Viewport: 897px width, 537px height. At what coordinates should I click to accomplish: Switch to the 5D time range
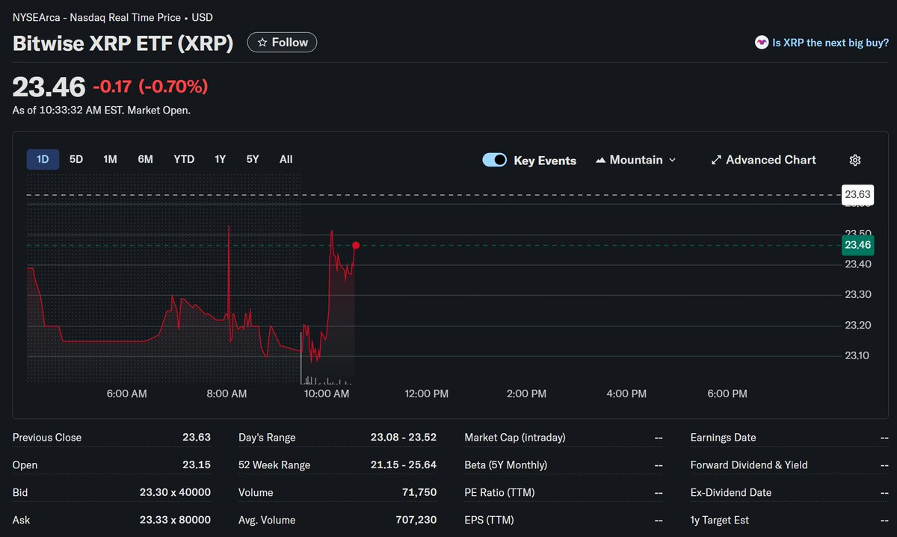tap(76, 159)
